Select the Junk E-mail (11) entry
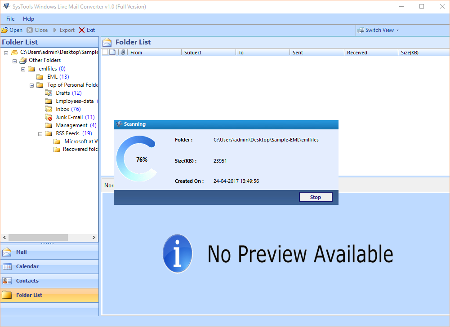This screenshot has height=327, width=450. (75, 117)
